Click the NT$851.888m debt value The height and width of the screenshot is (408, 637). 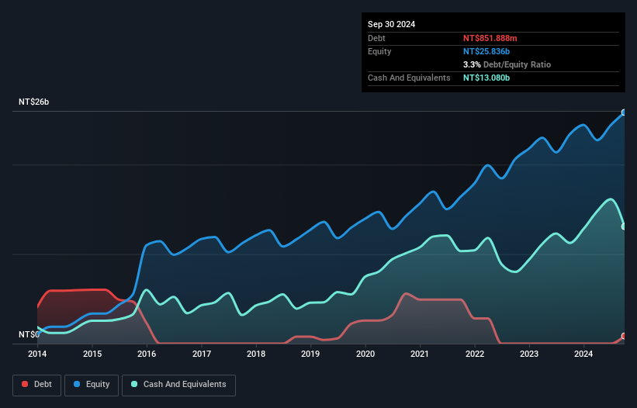[x=490, y=38]
